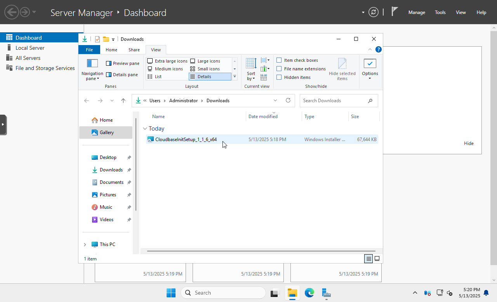Switch to Large icons layout
The height and width of the screenshot is (302, 497).
(206, 61)
